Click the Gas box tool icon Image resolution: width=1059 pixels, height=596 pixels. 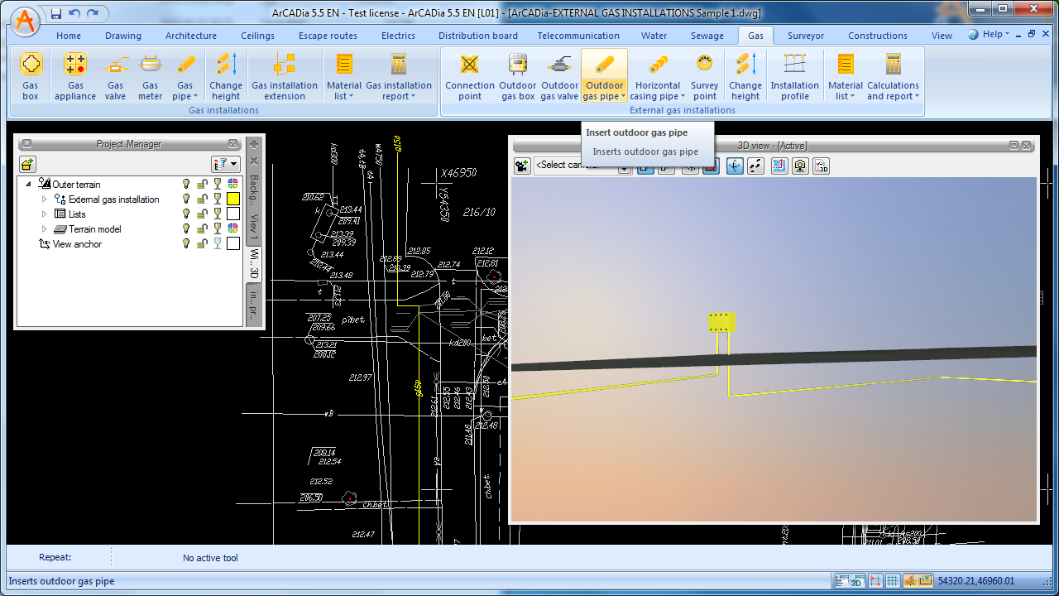tap(30, 65)
